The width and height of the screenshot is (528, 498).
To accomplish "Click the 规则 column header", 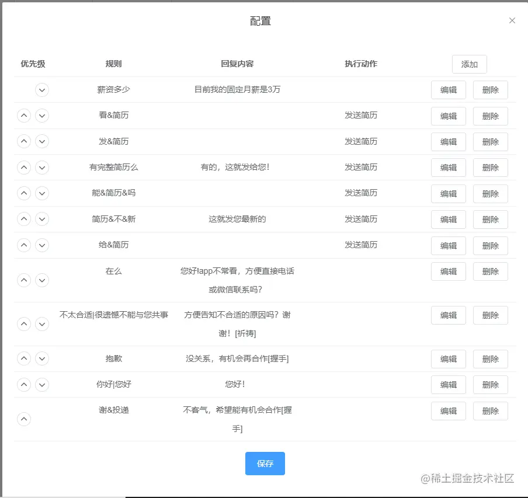I will pyautogui.click(x=113, y=64).
